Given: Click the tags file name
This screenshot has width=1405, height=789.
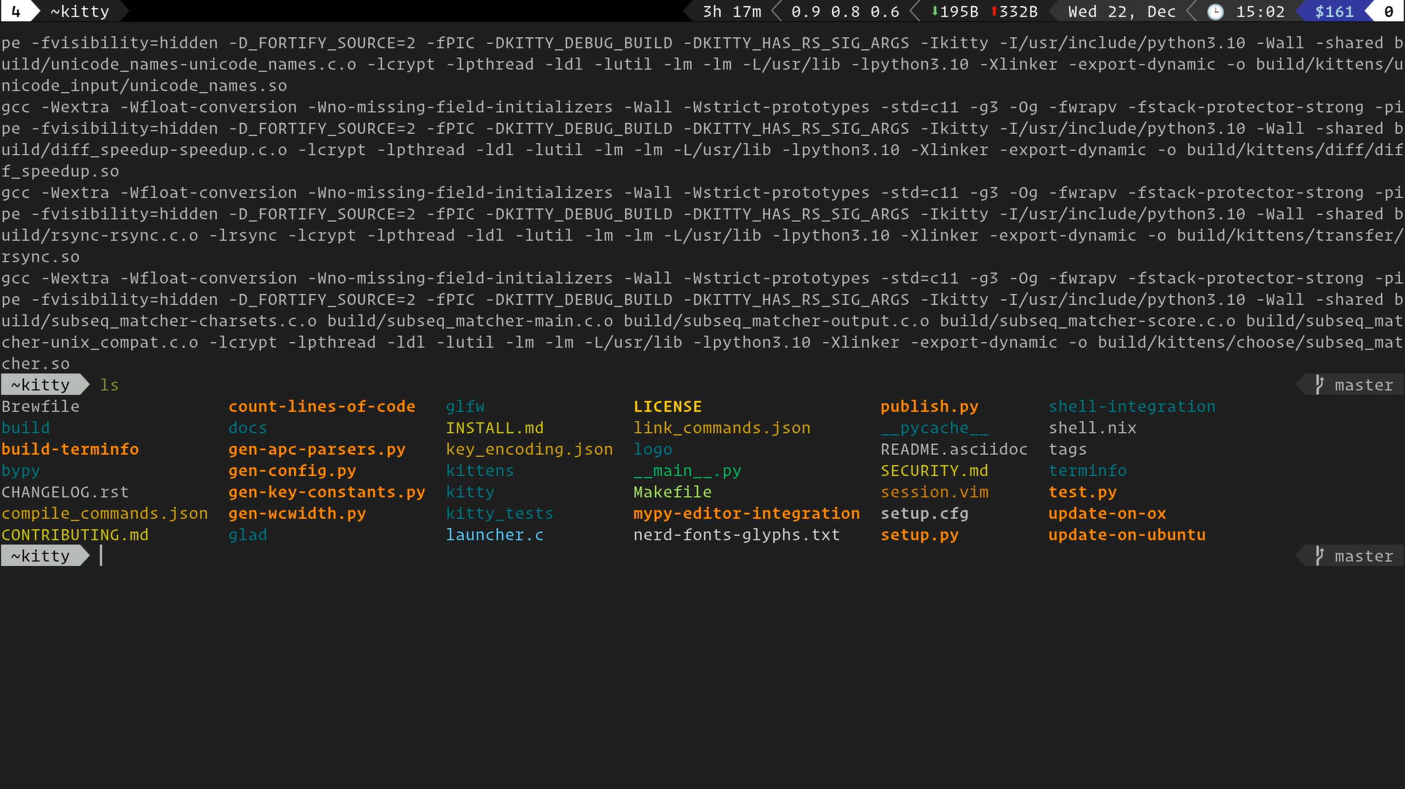Looking at the screenshot, I should 1068,449.
